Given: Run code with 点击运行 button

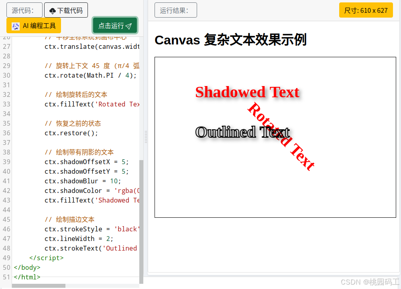Looking at the screenshot, I should 115,26.
